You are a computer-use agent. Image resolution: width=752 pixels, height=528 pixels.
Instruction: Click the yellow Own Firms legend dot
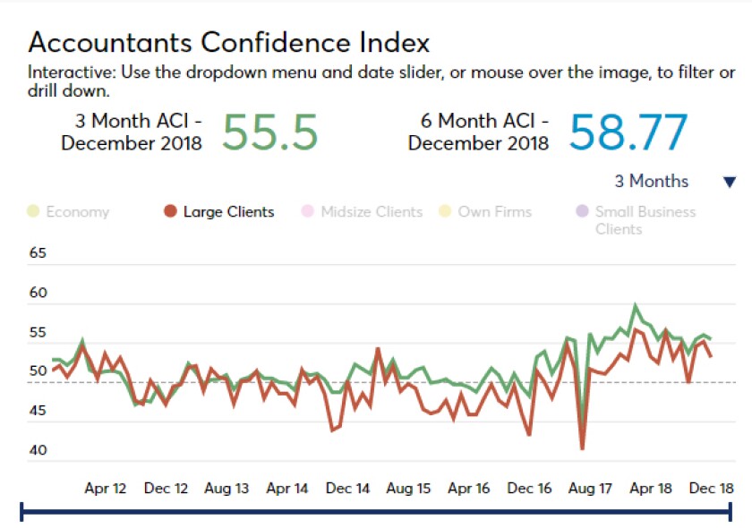pos(445,211)
